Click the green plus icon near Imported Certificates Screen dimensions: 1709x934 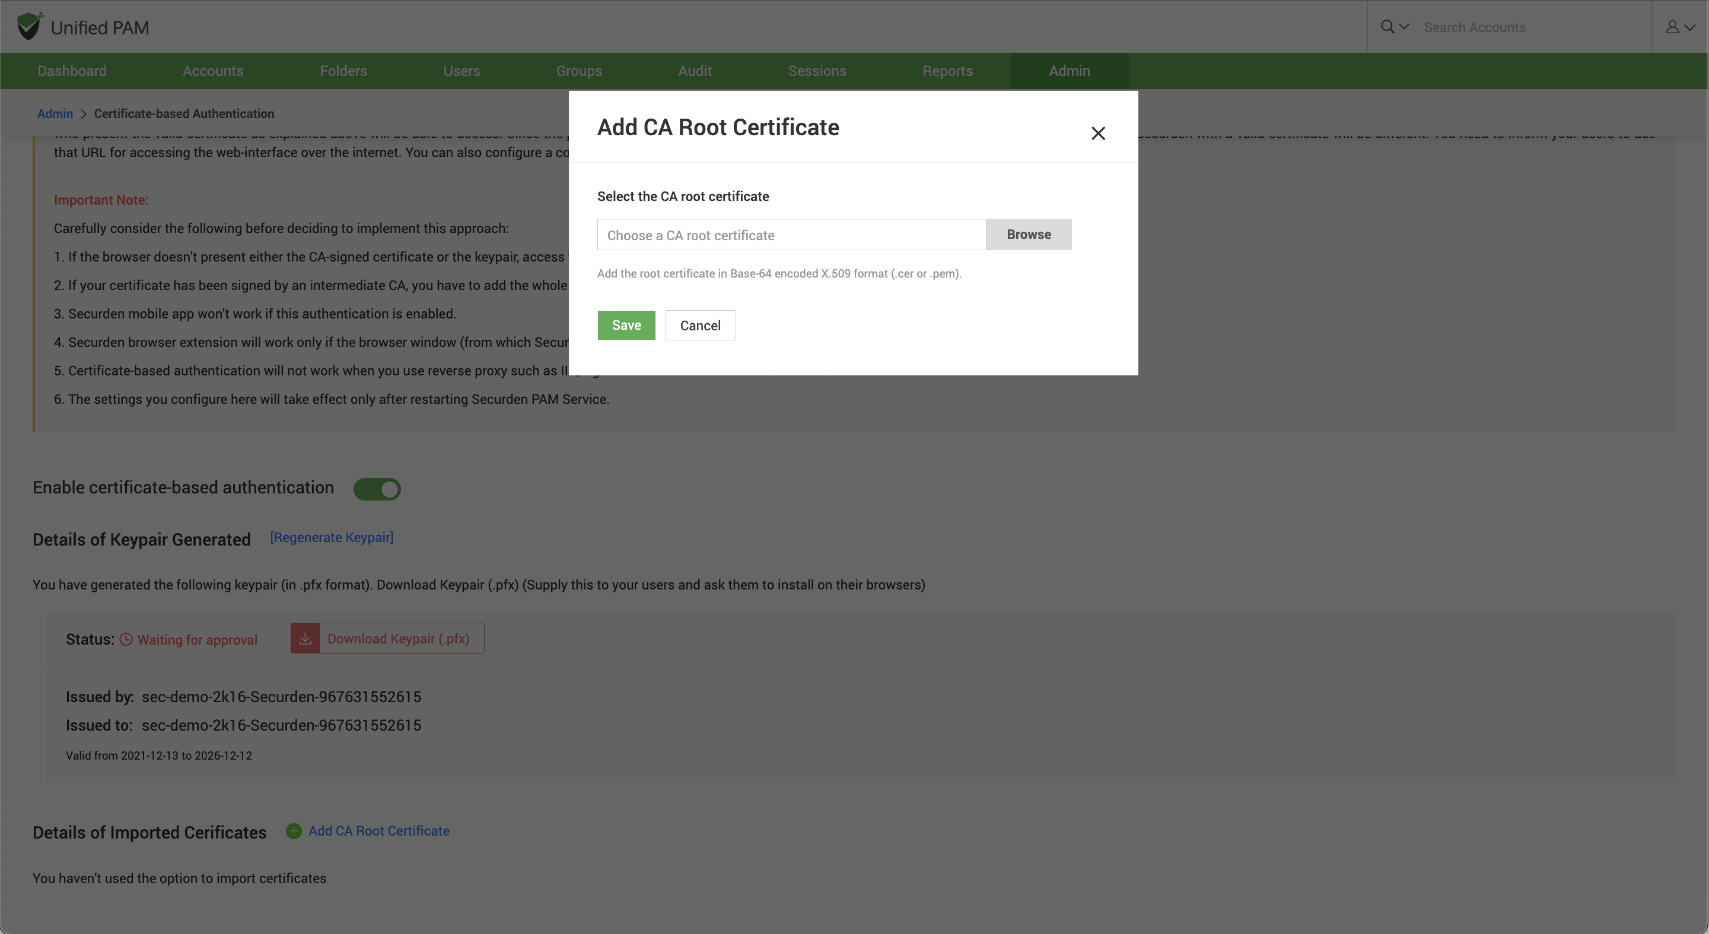(293, 831)
